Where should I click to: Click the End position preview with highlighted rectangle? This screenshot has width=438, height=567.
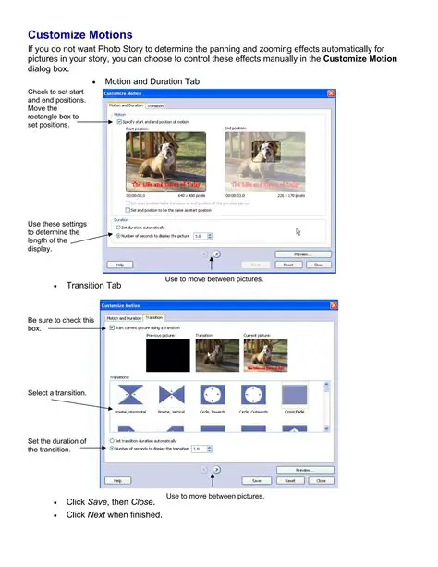(265, 162)
